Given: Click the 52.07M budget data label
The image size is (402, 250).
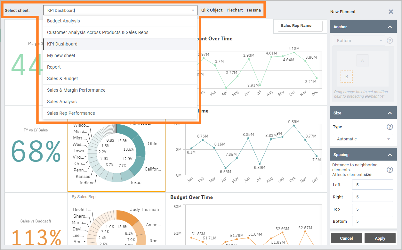Looking at the screenshot, I should point(305,228).
